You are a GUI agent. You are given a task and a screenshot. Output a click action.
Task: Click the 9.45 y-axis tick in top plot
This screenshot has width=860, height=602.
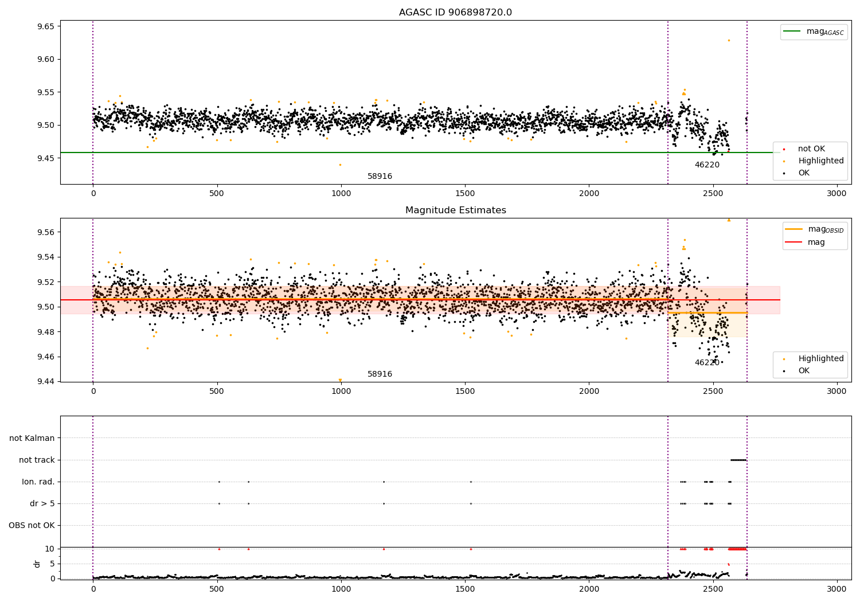(46, 158)
